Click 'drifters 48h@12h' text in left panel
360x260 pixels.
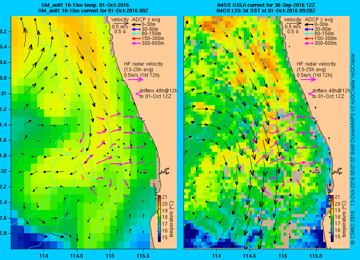(x=159, y=91)
